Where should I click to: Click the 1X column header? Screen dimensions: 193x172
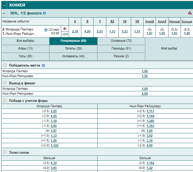[137, 21]
